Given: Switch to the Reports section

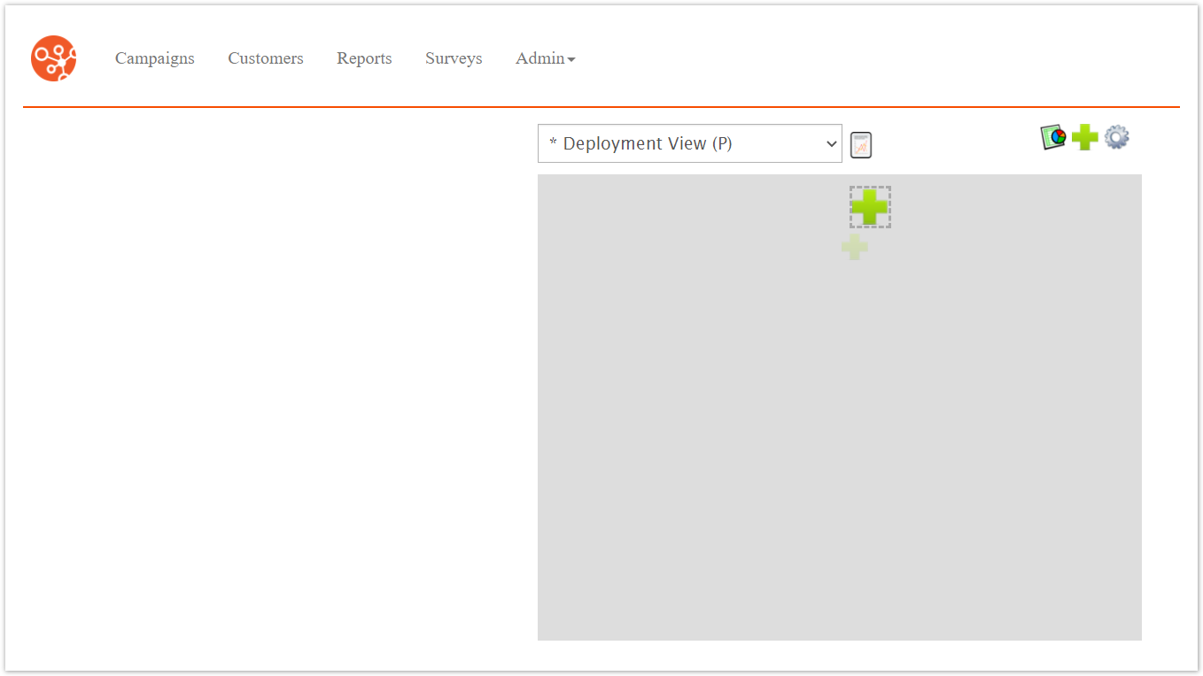Looking at the screenshot, I should pyautogui.click(x=364, y=58).
